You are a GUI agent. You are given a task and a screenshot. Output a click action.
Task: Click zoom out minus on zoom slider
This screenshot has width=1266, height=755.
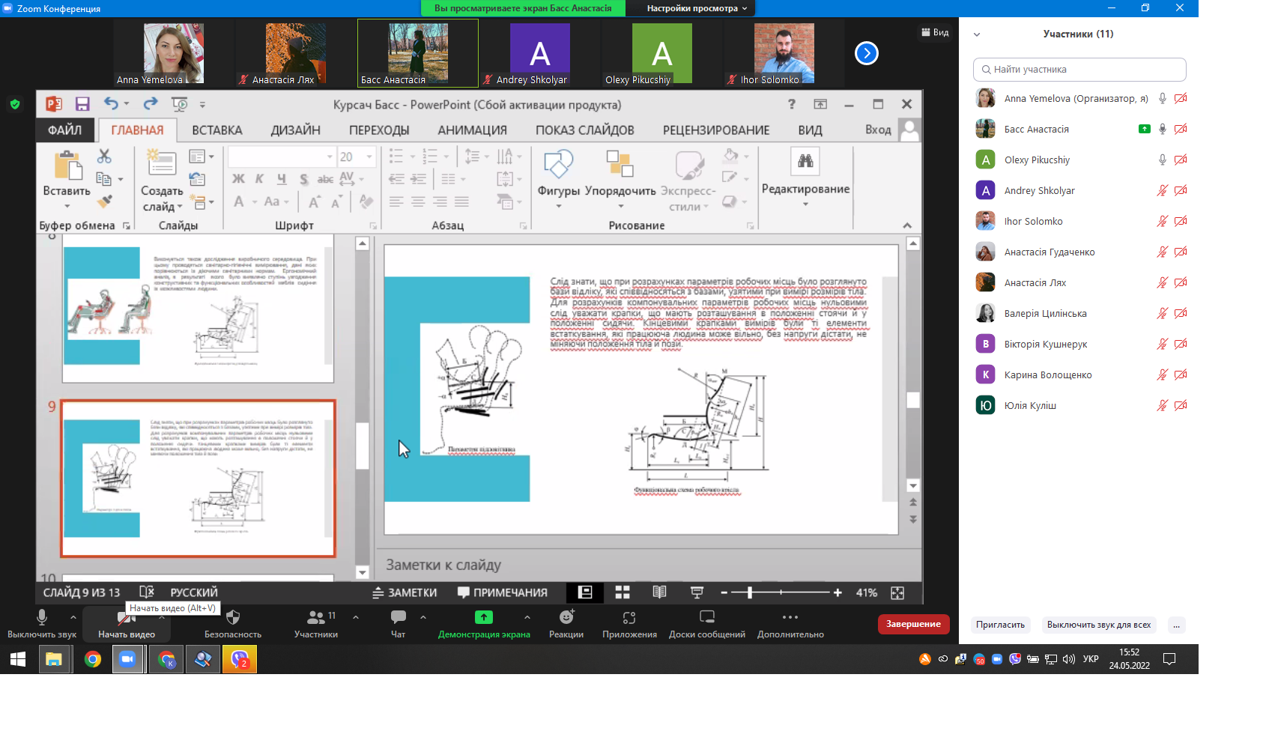(724, 592)
